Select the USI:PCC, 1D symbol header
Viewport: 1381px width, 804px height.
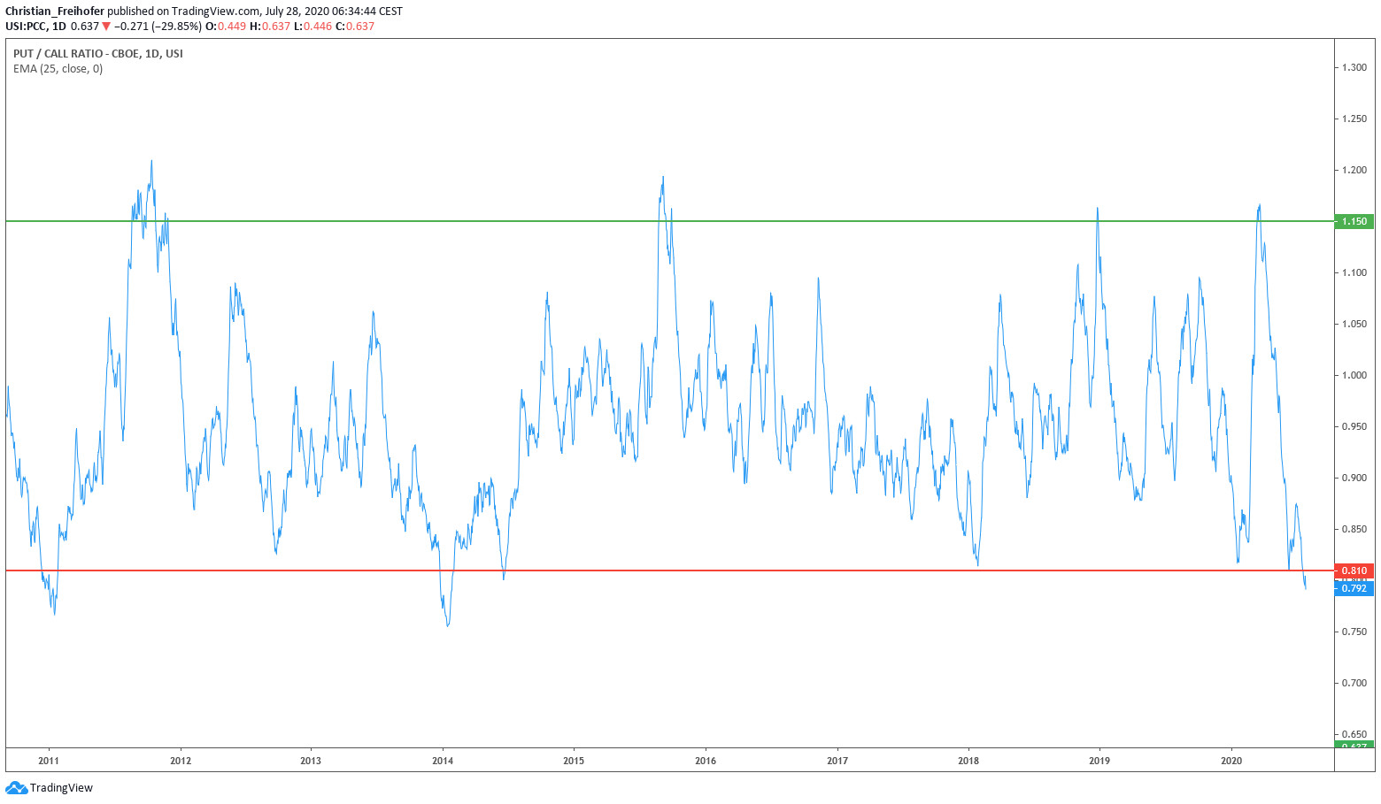(35, 27)
